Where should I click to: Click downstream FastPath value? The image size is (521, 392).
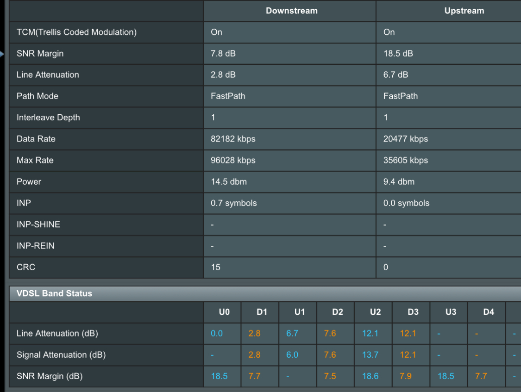[228, 96]
